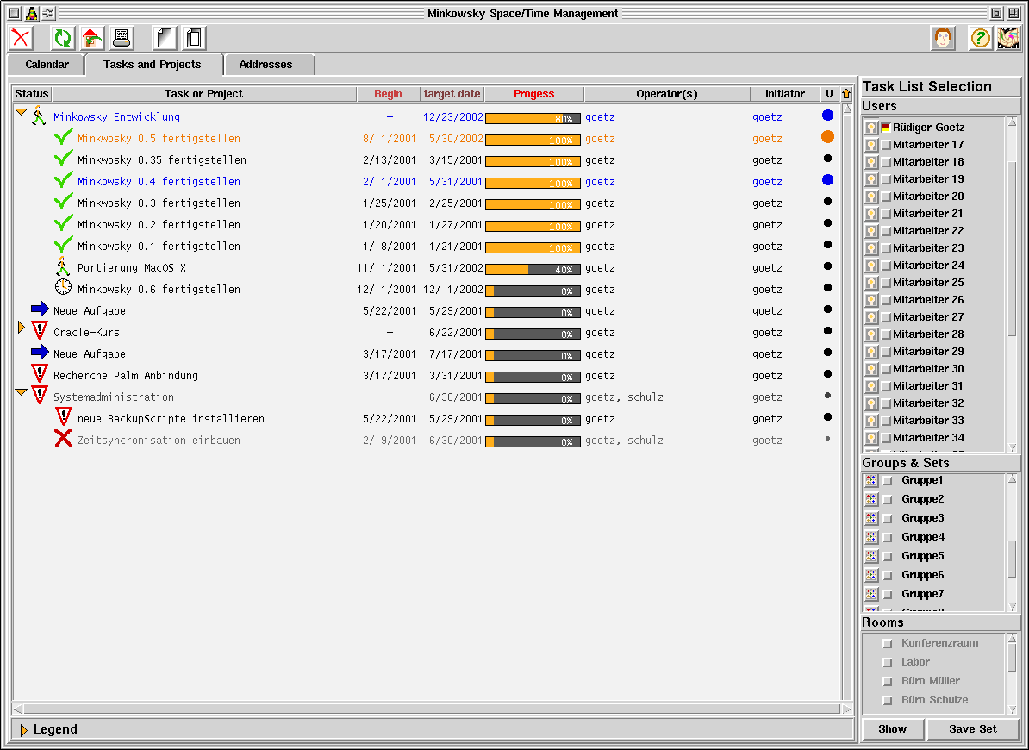Click the green checkmark for Minkwosky 0.5 fertigstellen
1029x750 pixels.
(x=63, y=138)
